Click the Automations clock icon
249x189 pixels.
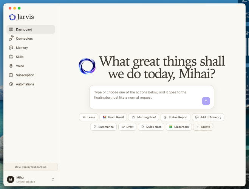pos(11,84)
